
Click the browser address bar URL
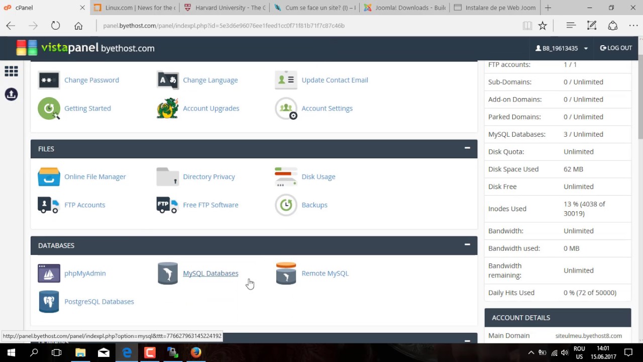(224, 26)
